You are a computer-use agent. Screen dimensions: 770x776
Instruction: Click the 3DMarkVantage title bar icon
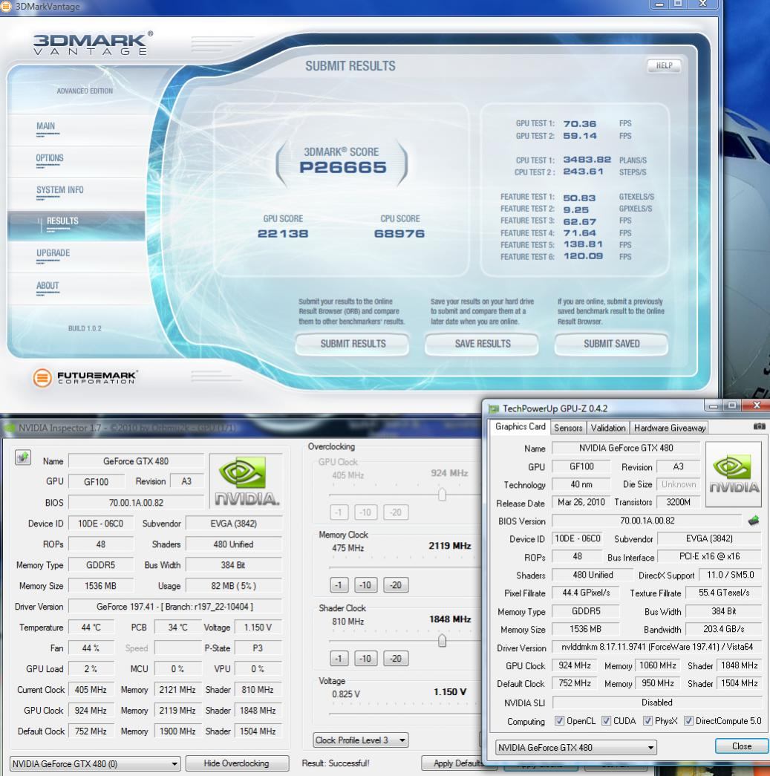[5, 6]
